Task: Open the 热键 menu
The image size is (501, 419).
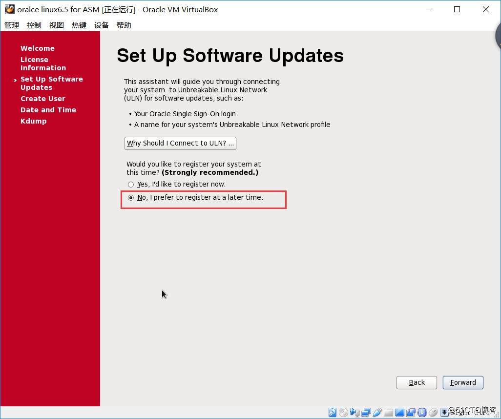Action: click(x=79, y=25)
